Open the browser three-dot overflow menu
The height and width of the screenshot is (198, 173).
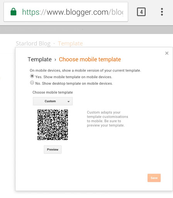162,12
